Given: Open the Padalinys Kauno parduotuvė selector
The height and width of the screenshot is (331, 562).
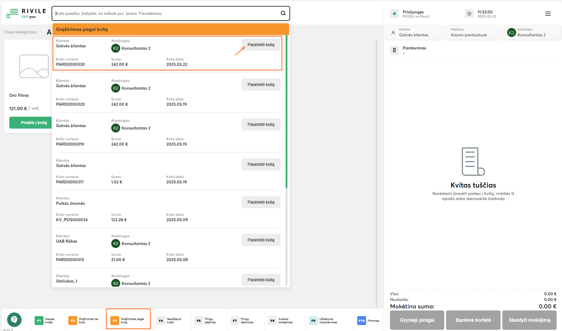Looking at the screenshot, I should coord(473,32).
